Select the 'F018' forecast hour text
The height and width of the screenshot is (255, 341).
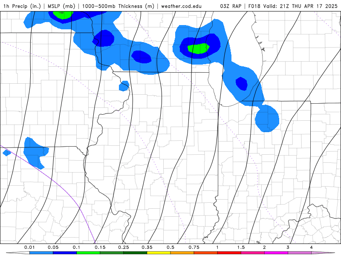click(x=254, y=6)
